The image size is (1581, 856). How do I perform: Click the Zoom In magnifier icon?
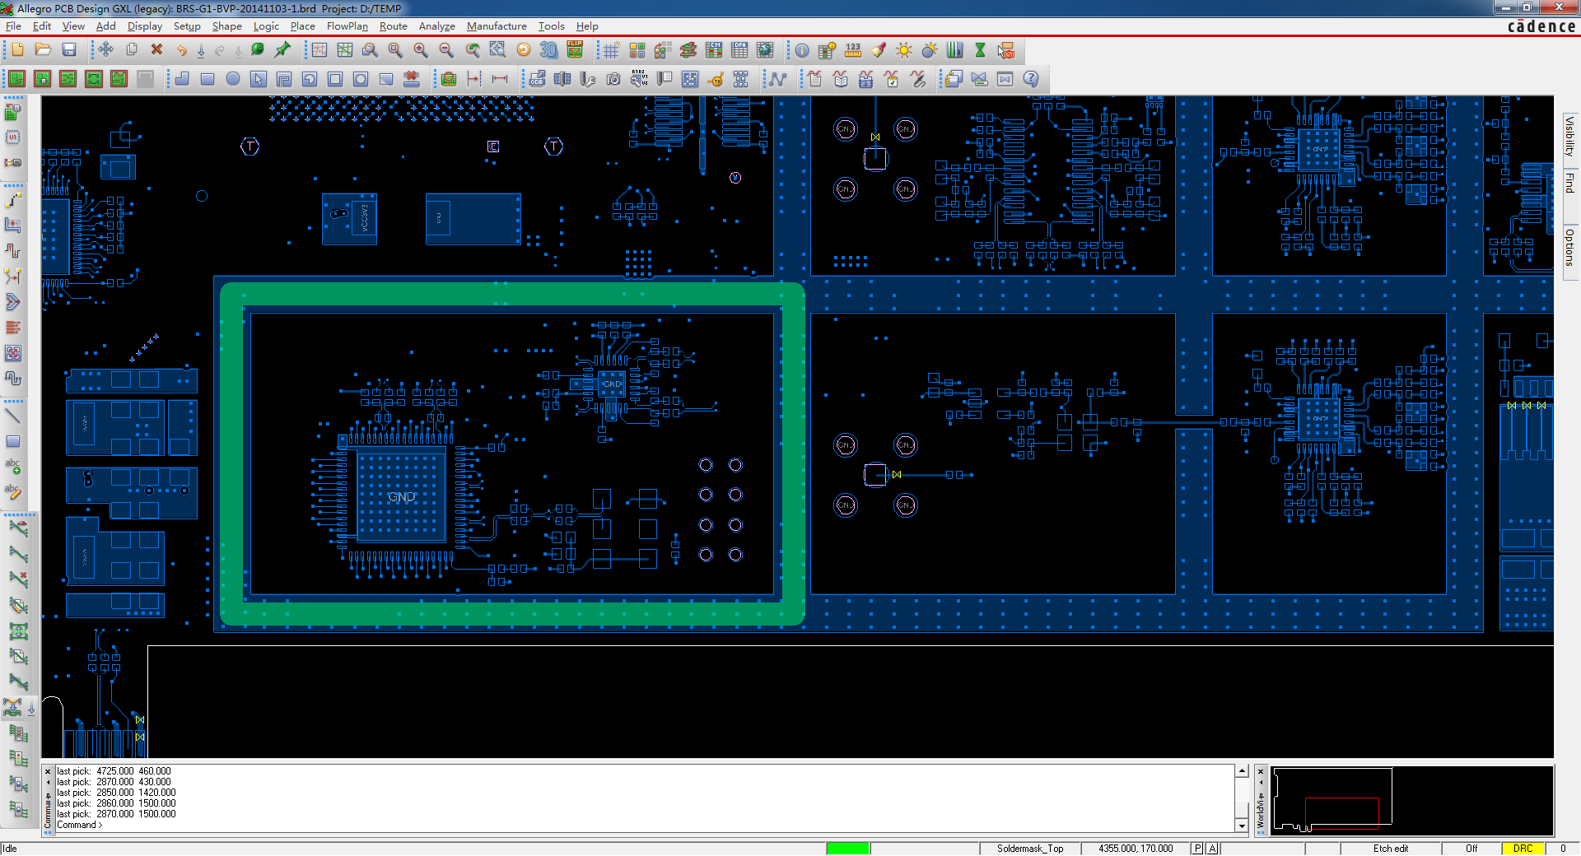point(421,50)
